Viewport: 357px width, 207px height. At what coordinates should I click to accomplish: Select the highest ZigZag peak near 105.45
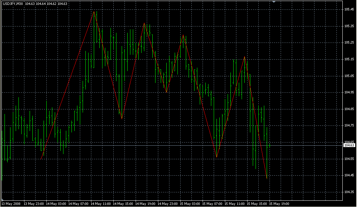(x=94, y=11)
